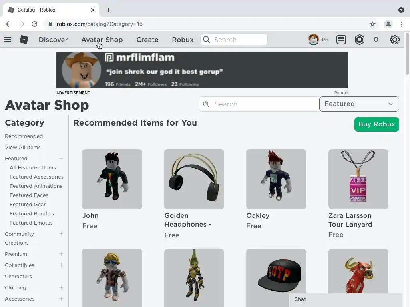Click magnifier icon in Avatar Shop search
Image resolution: width=410 pixels, height=307 pixels.
206,104
